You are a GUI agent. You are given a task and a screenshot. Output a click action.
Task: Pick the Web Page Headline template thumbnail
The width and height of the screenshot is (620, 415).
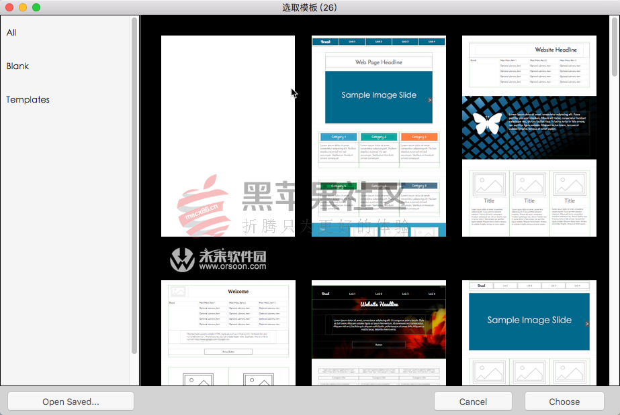coord(379,136)
